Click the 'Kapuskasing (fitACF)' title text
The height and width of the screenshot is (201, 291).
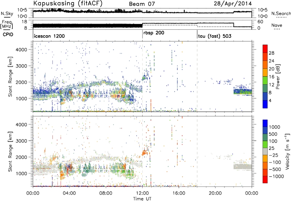pos(68,3)
